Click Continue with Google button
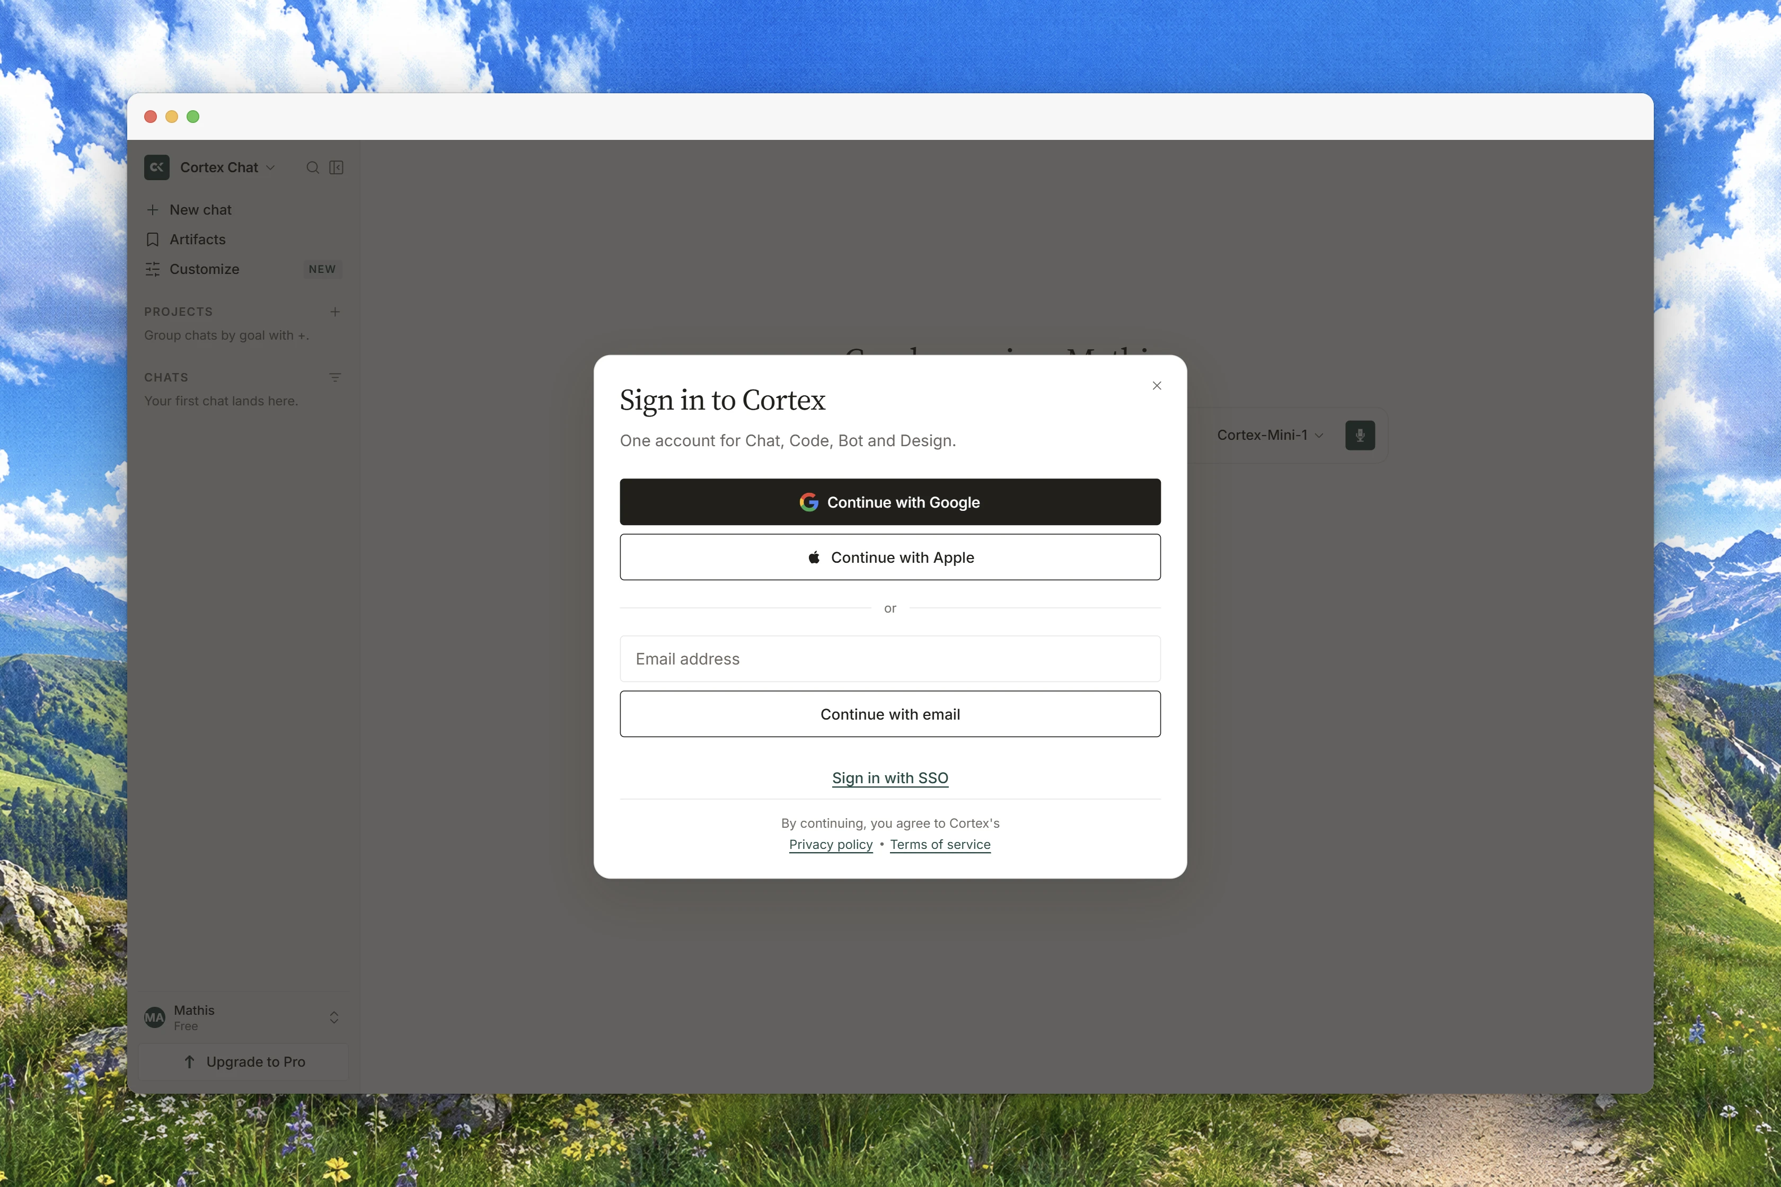The width and height of the screenshot is (1781, 1187). point(890,502)
